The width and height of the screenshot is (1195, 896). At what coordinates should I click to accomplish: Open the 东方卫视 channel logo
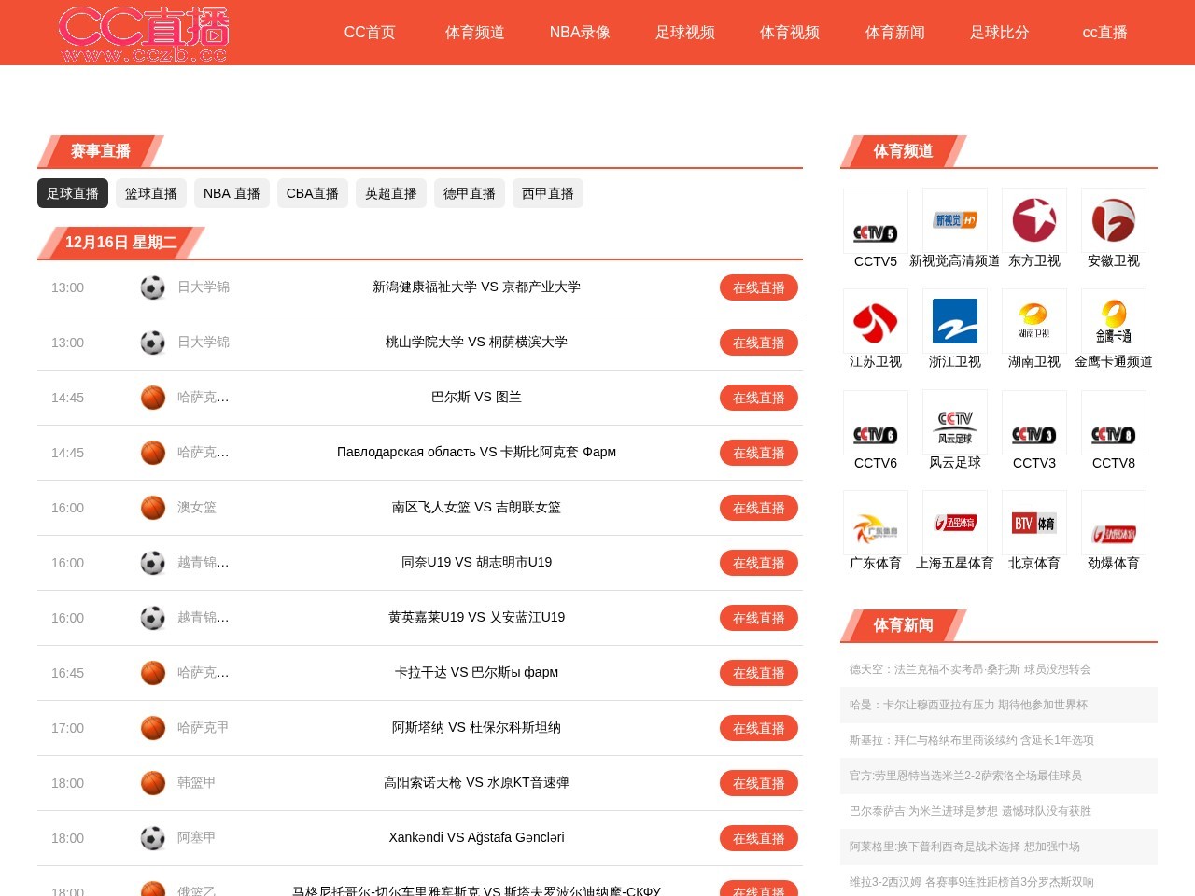click(1033, 221)
